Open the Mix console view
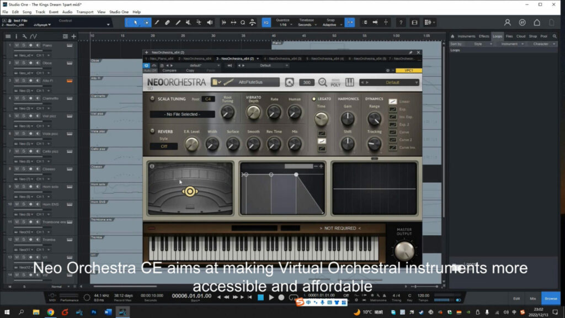 532,299
